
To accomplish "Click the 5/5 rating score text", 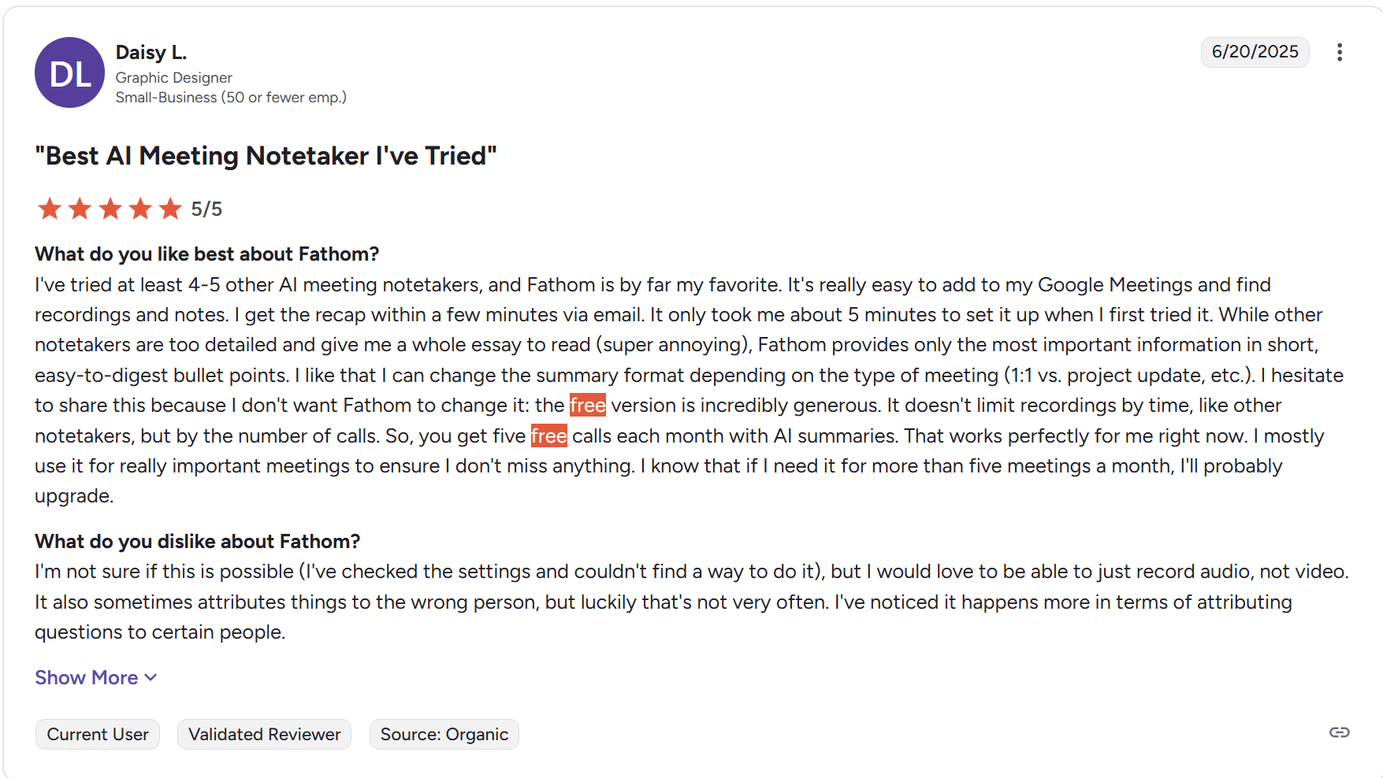I will click(206, 209).
